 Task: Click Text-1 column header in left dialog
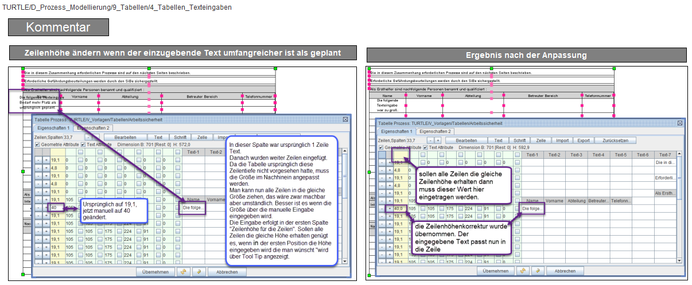[193, 152]
